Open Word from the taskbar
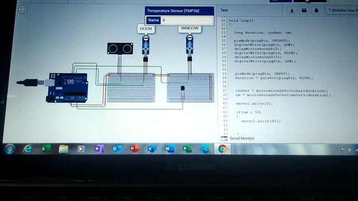The height and width of the screenshot is (201, 358). (x=169, y=149)
